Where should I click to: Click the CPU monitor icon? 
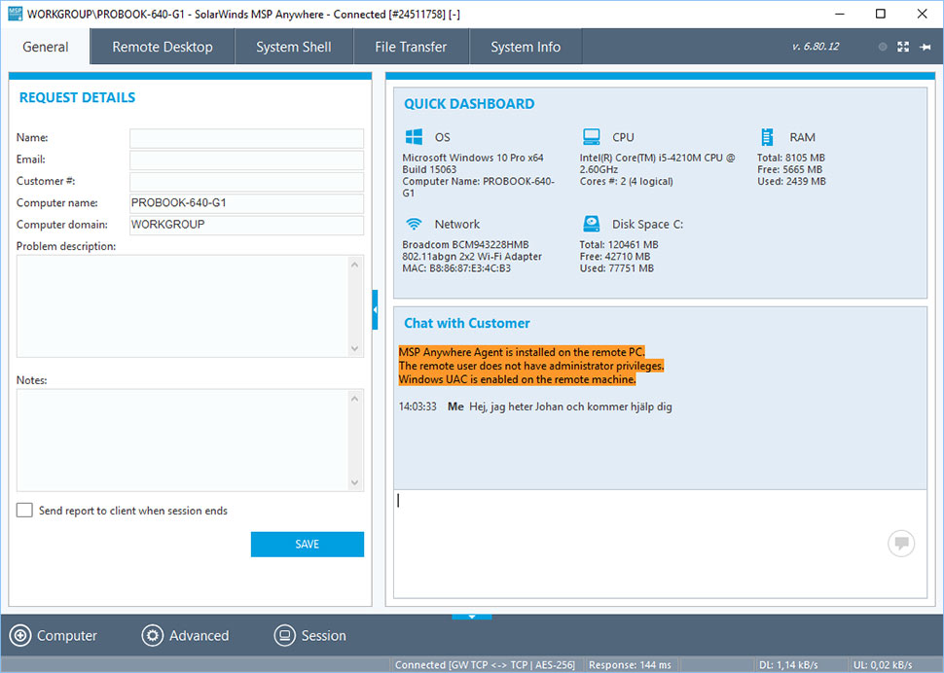(x=591, y=137)
